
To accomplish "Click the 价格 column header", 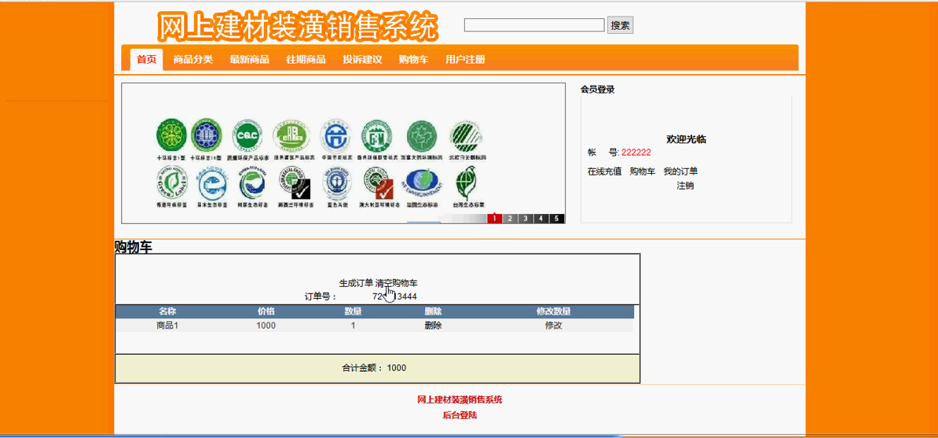I will (266, 311).
